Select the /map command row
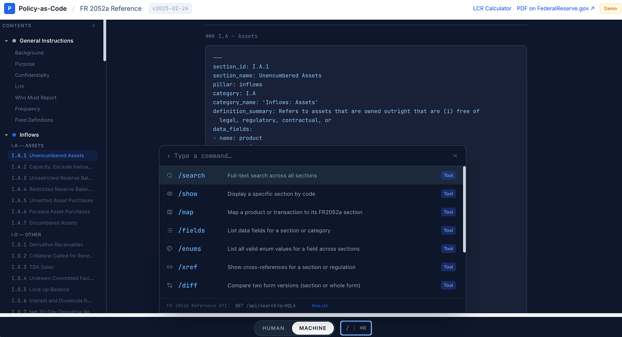Screen dimensions: 622x337 [311, 212]
